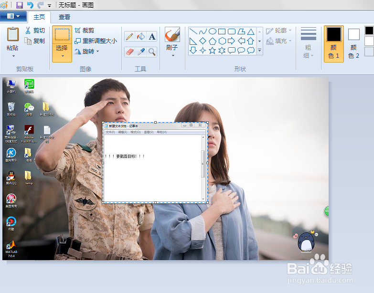Click Notepad's 格式(O) menu in the canvas
The width and height of the screenshot is (374, 293).
(136, 132)
